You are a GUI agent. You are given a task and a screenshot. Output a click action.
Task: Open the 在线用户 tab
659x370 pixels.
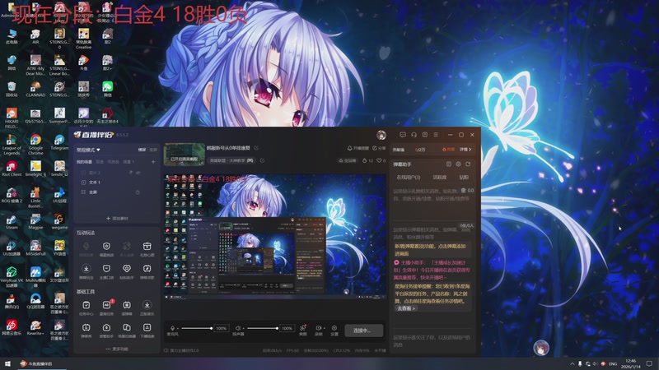point(409,178)
